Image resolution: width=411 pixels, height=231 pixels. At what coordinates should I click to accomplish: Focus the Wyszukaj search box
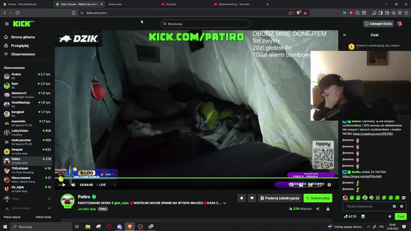(205, 24)
